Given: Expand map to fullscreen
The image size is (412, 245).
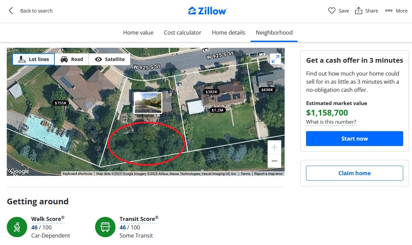Looking at the screenshot, I should [275, 59].
